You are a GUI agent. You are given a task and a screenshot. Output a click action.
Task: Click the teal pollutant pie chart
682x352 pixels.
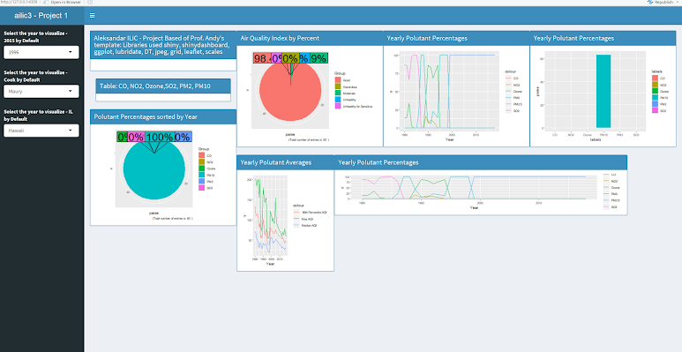(x=154, y=169)
